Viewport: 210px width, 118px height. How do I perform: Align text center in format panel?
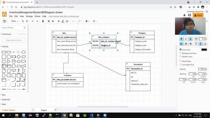(x=186, y=44)
